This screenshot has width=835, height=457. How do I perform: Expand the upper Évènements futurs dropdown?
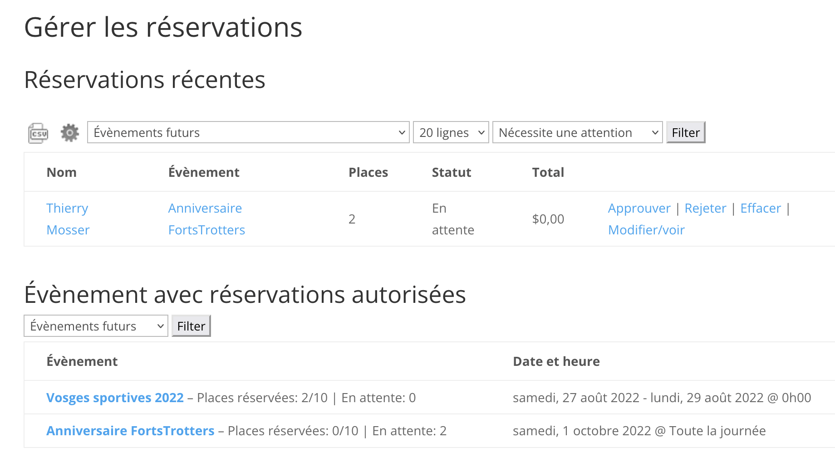[248, 132]
